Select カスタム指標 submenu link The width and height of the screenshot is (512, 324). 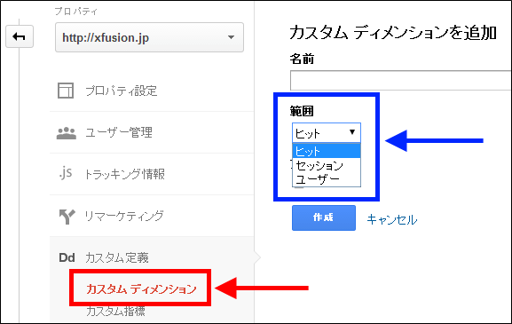click(x=115, y=311)
